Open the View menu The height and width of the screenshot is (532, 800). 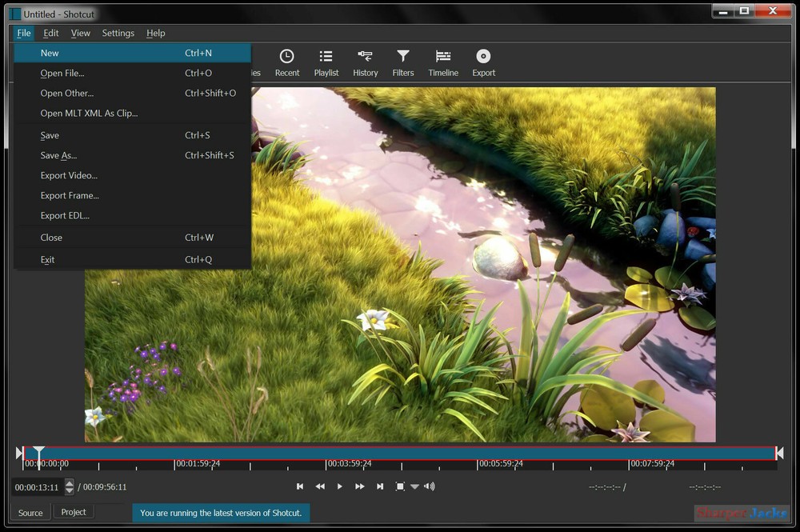coord(80,33)
